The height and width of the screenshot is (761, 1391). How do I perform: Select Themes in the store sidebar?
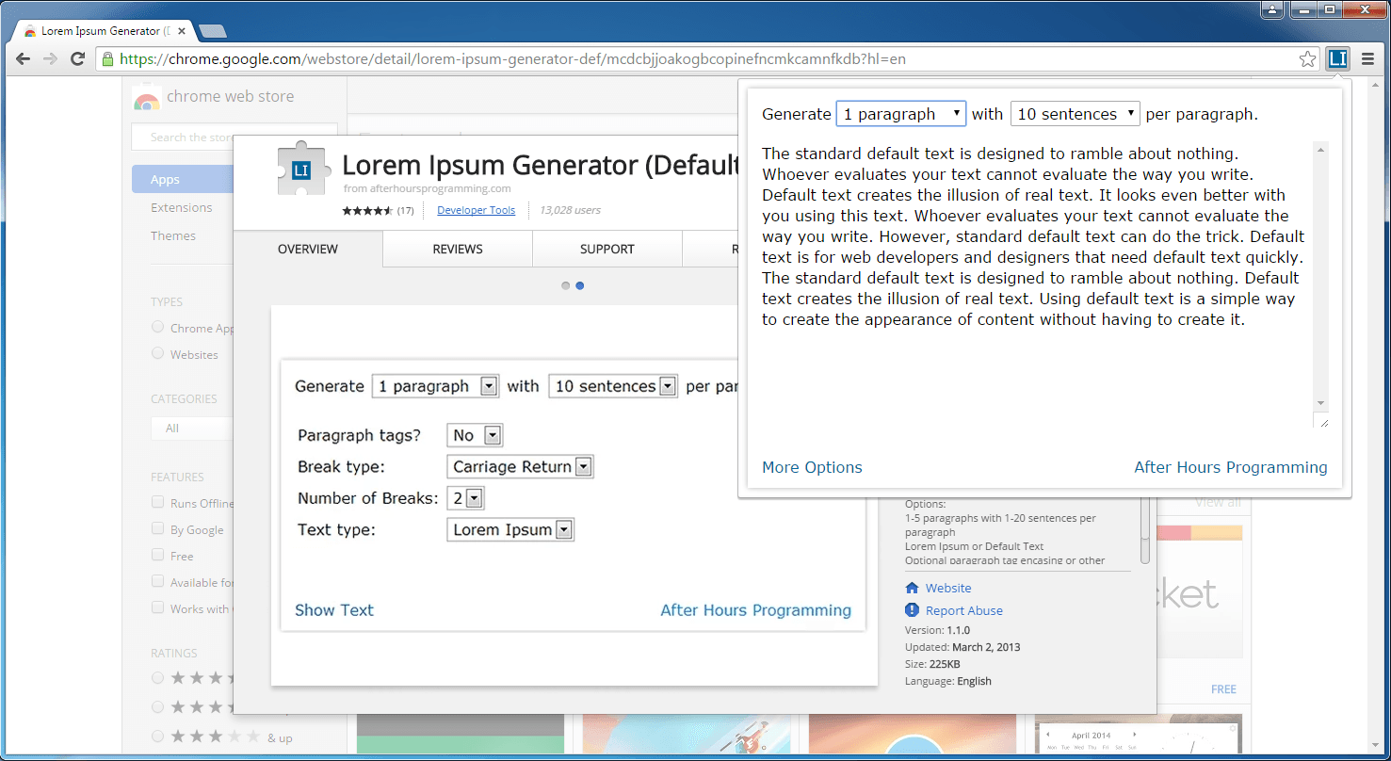[x=173, y=235]
